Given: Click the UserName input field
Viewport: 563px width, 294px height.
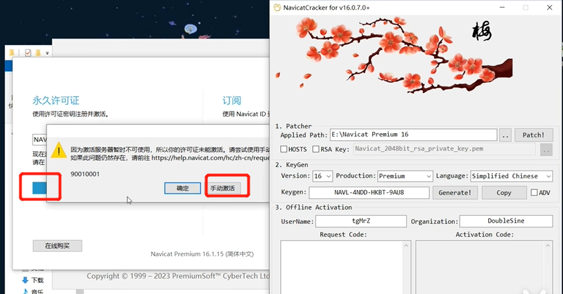Looking at the screenshot, I should (361, 221).
